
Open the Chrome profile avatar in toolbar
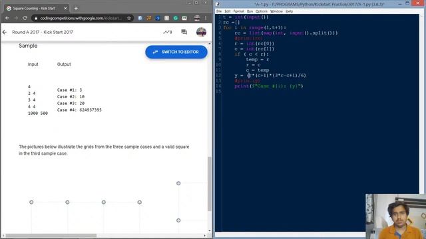click(x=197, y=18)
